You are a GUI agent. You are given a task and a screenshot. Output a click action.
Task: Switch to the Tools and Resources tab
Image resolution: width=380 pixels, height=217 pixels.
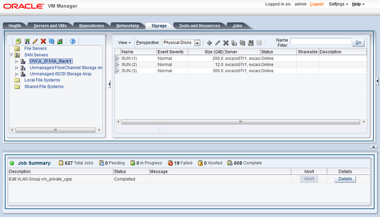pyautogui.click(x=199, y=26)
